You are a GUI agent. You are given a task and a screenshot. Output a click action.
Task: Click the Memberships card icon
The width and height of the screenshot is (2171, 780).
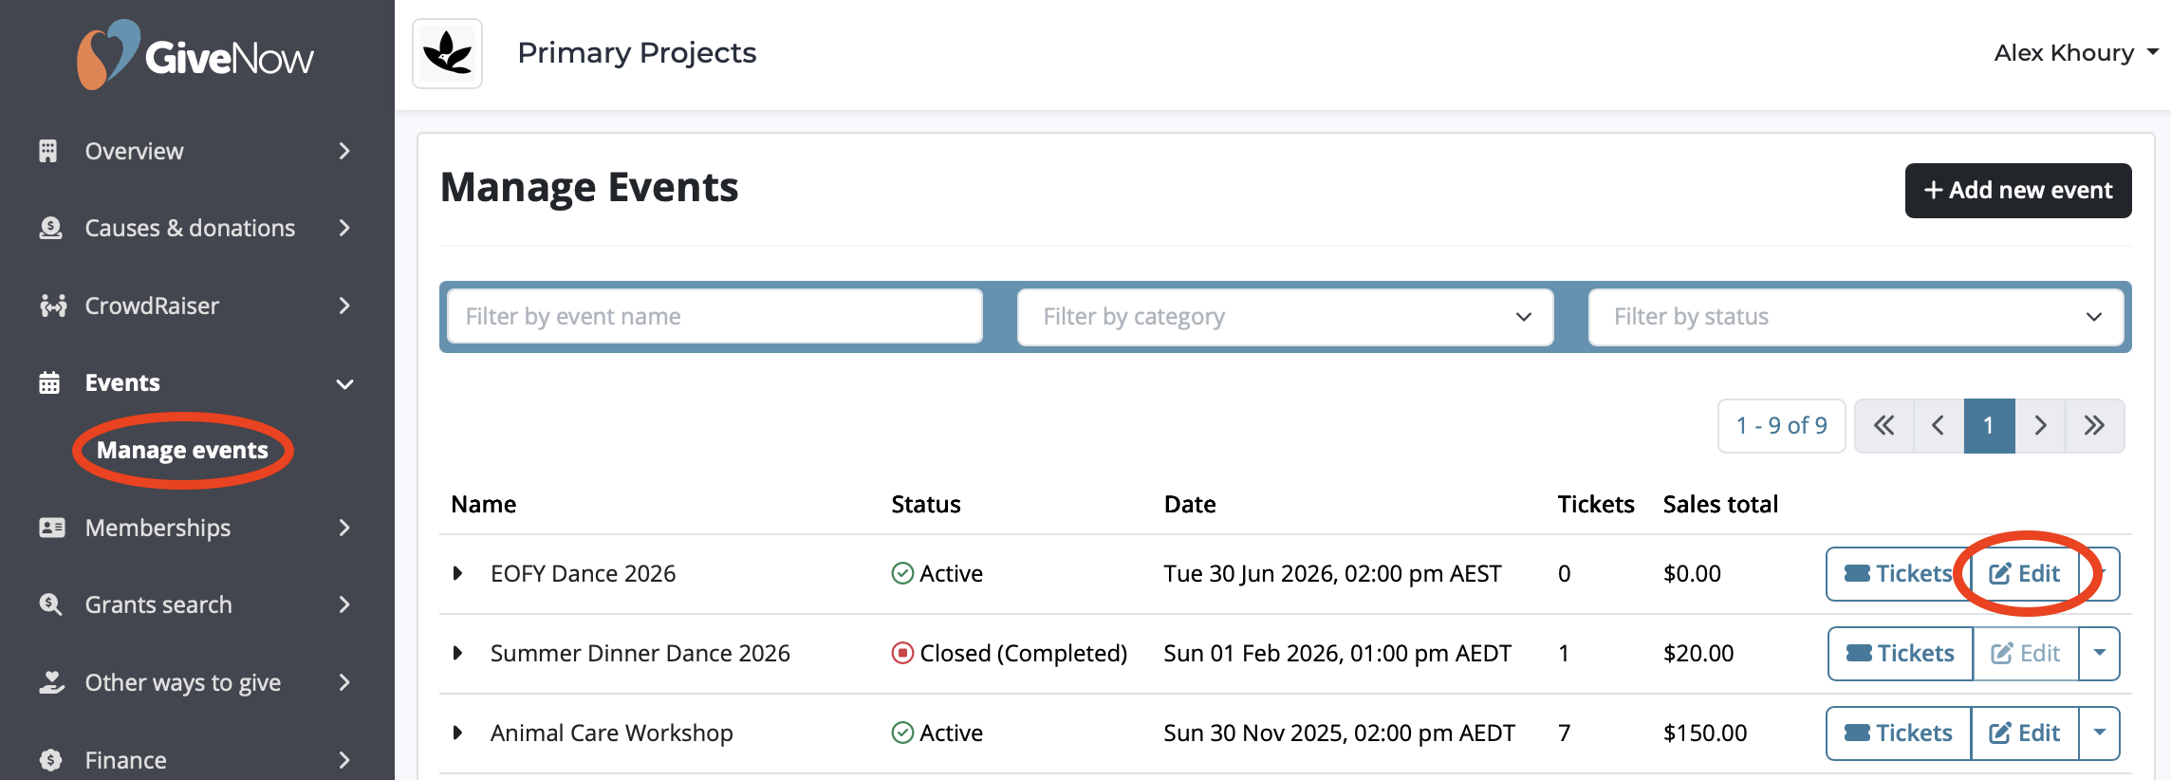[52, 528]
